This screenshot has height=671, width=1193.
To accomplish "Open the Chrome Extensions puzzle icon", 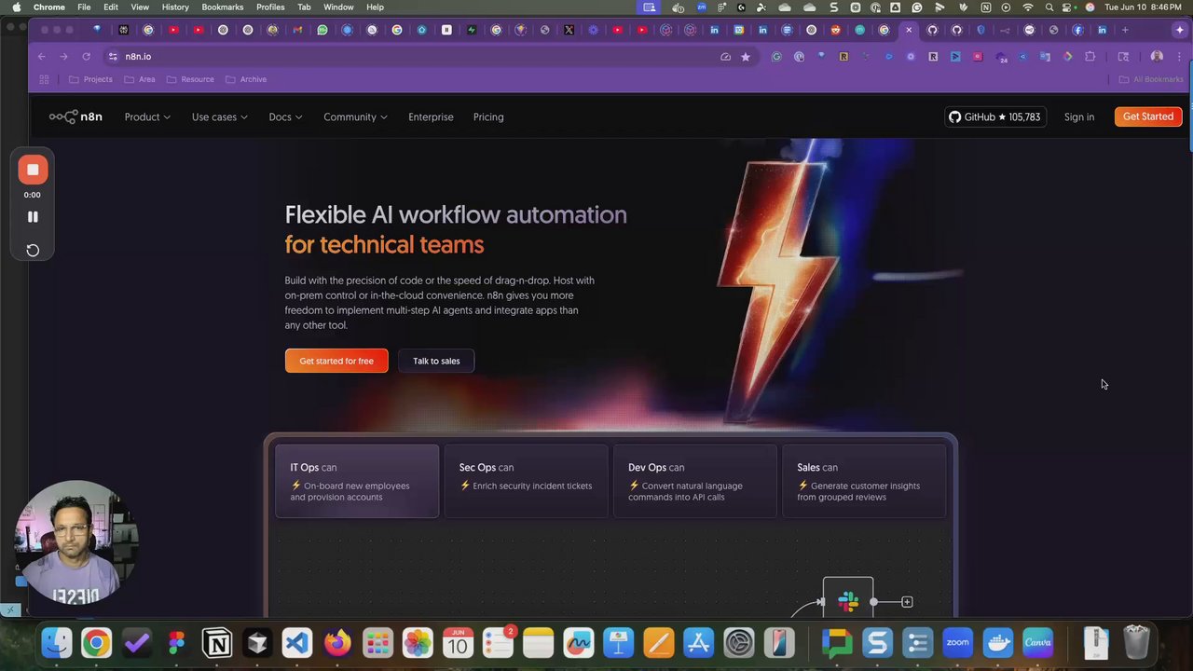I will [x=1090, y=57].
